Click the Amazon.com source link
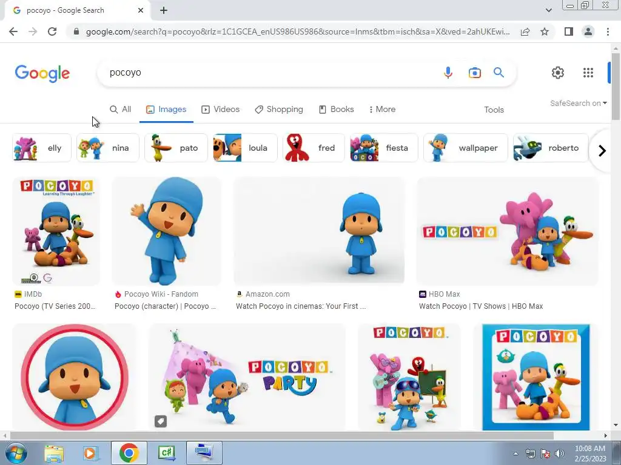Image resolution: width=621 pixels, height=465 pixels. (x=263, y=294)
